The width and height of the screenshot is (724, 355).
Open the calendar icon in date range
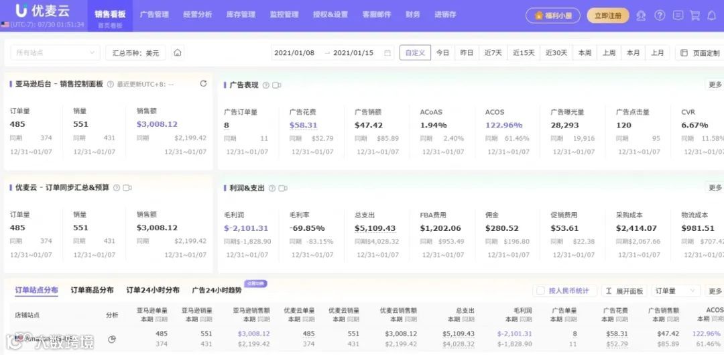pyautogui.click(x=387, y=53)
